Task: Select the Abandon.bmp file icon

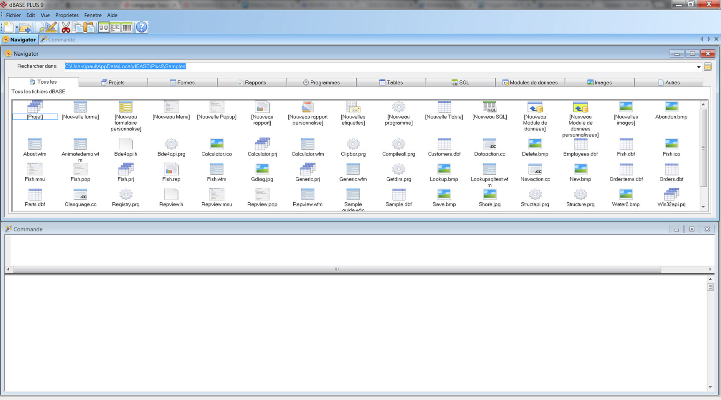Action: click(x=671, y=106)
